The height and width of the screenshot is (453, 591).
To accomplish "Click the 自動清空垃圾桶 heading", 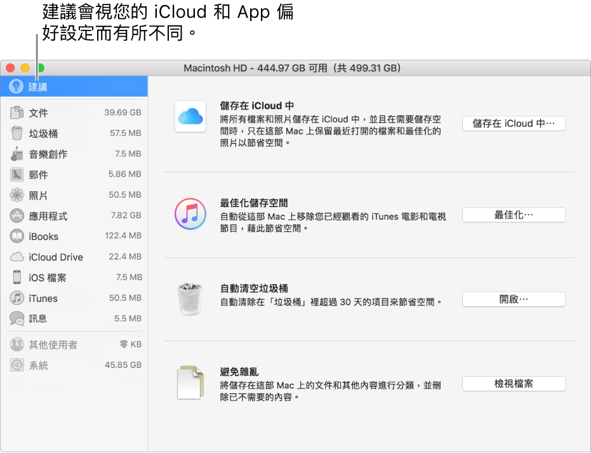I will pyautogui.click(x=254, y=288).
